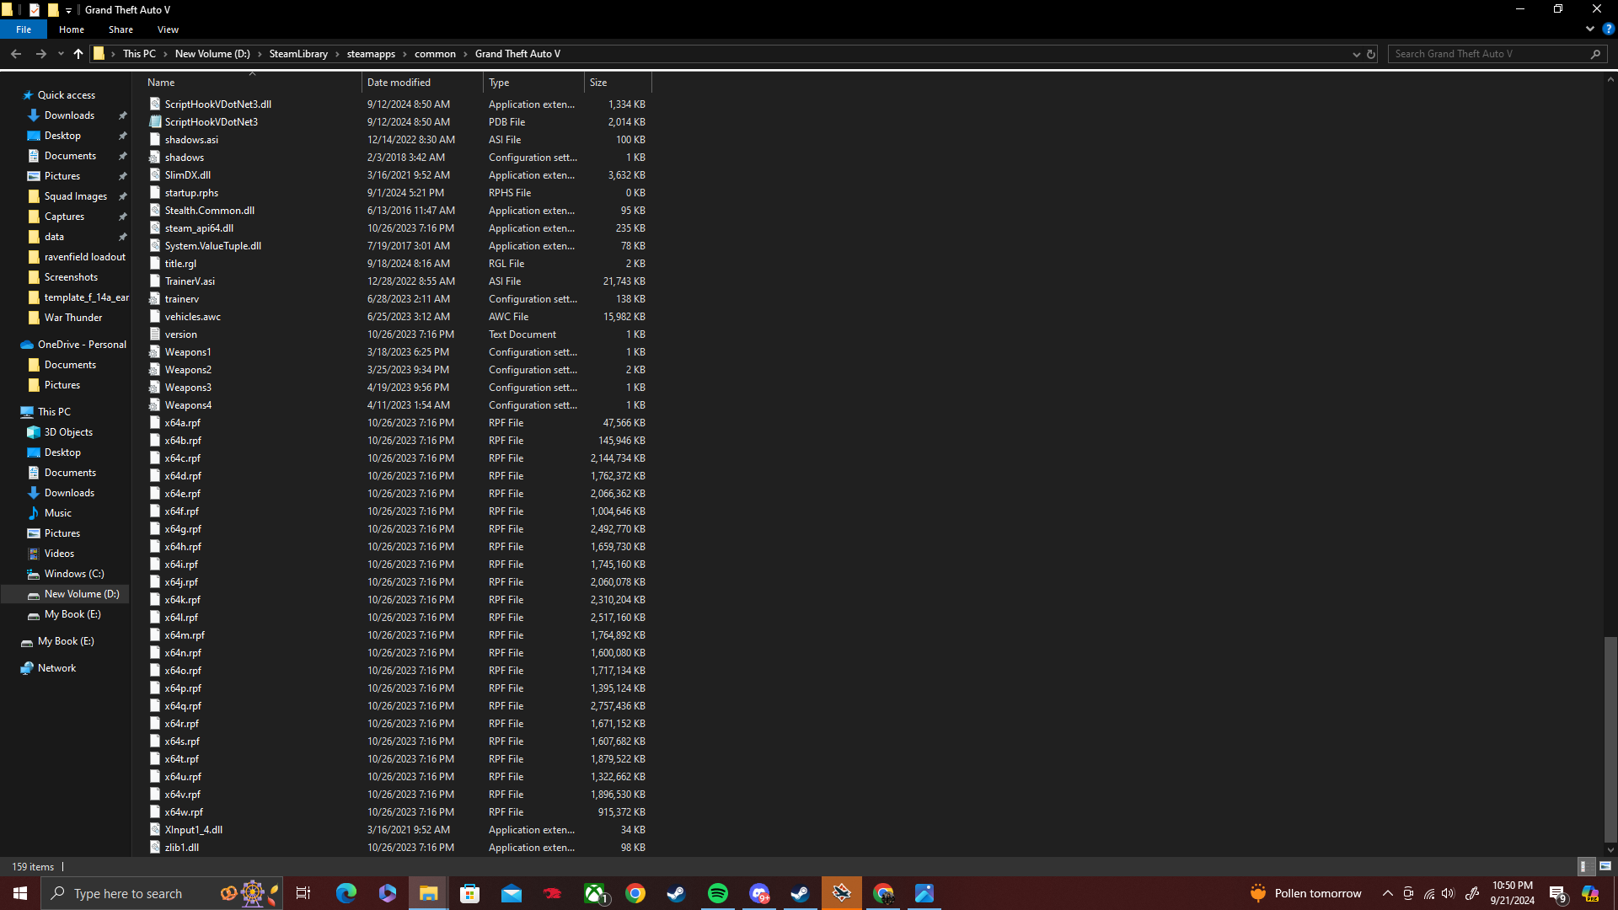Switch to the View ribbon tab
This screenshot has width=1618, height=910.
168,29
